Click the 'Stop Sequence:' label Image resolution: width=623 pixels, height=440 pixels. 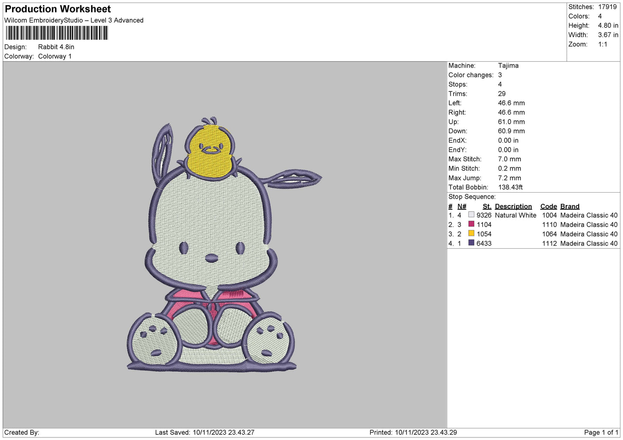(472, 197)
